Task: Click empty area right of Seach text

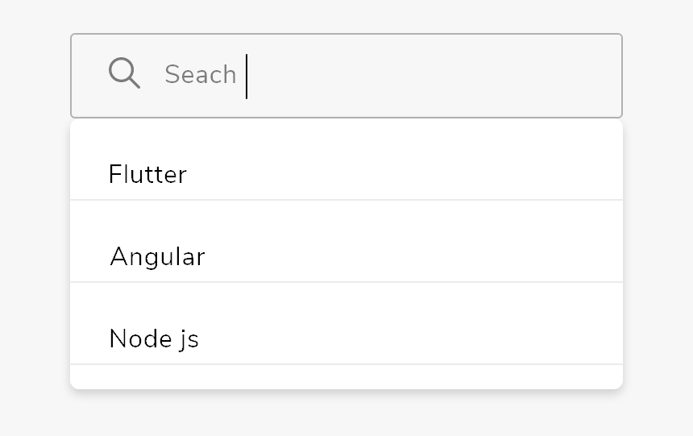Action: [x=434, y=76]
